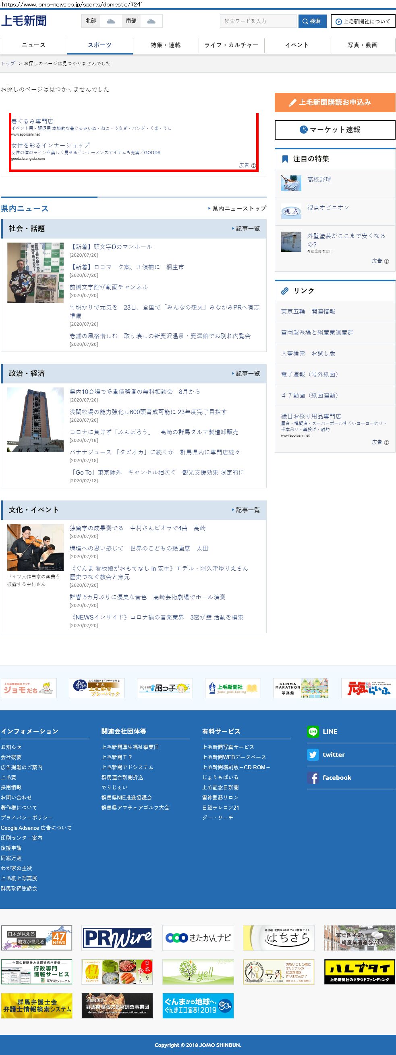Screen dimensions: 396x1055
Task: Open the PR Wire banner
Action: 117,938
